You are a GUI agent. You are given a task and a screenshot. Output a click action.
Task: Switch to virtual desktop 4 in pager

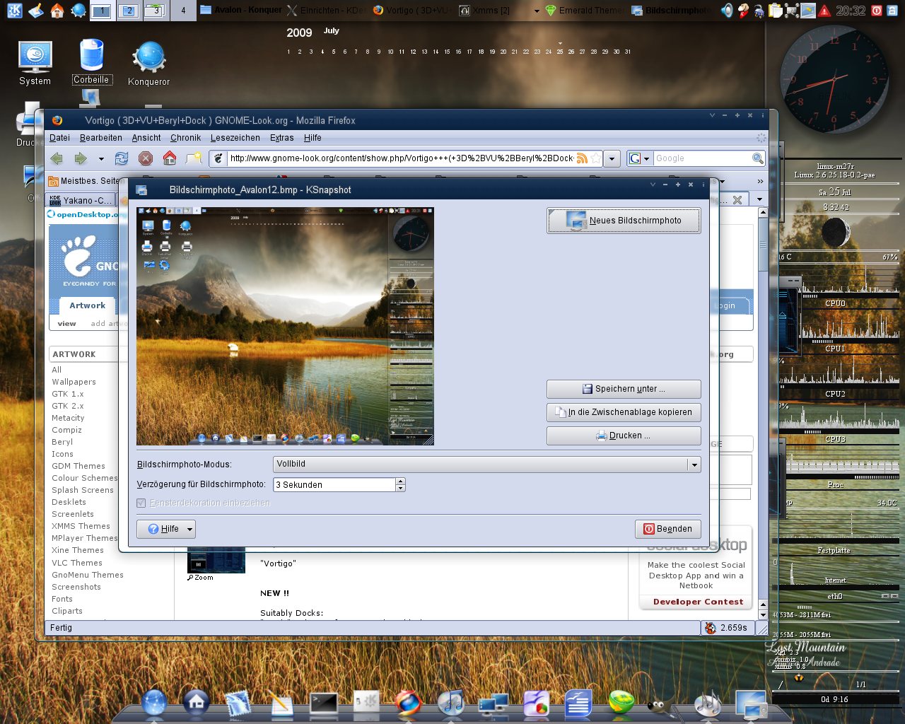(183, 11)
